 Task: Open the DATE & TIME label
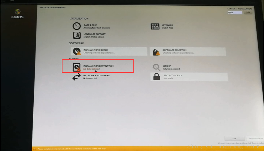pos(90,25)
